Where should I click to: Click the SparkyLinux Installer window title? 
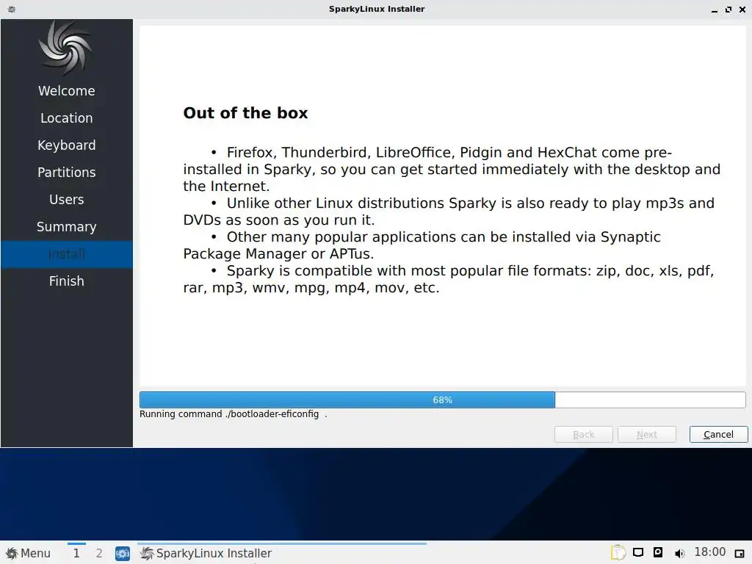[377, 9]
